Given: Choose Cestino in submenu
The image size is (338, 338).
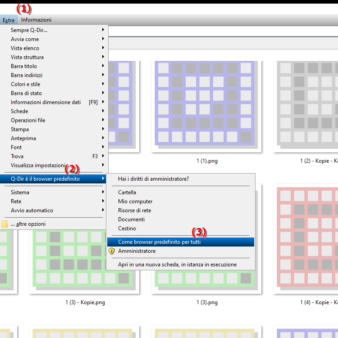Looking at the screenshot, I should click(x=181, y=228).
